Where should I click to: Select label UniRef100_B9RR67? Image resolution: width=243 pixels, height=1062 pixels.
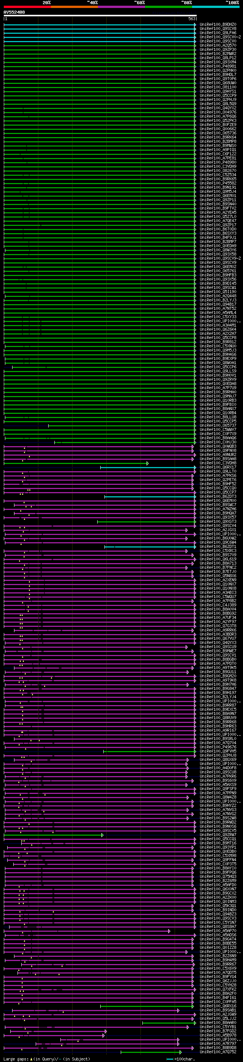[x=218, y=964]
